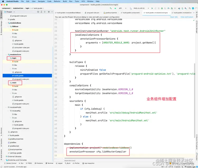This screenshot has width=198, height=168.
Task: Open the Problems tool window
Action: (x=39, y=163)
